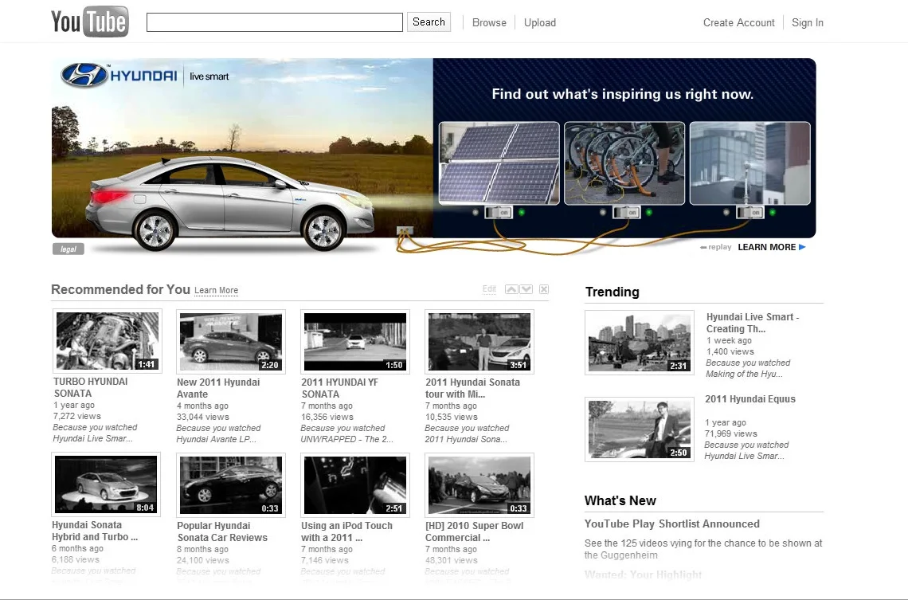908x600 pixels.
Task: Click the blue arrow next to LEARN MORE
Action: coord(802,247)
